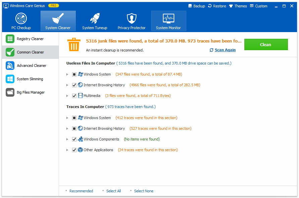Click the Custom button label
The height and width of the screenshot is (198, 299).
(261, 6)
